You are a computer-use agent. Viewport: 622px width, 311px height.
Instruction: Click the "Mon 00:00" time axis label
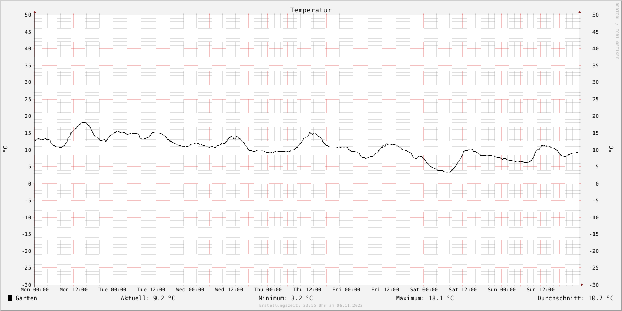(35, 290)
